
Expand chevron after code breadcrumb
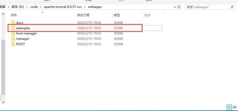pos(41,7)
